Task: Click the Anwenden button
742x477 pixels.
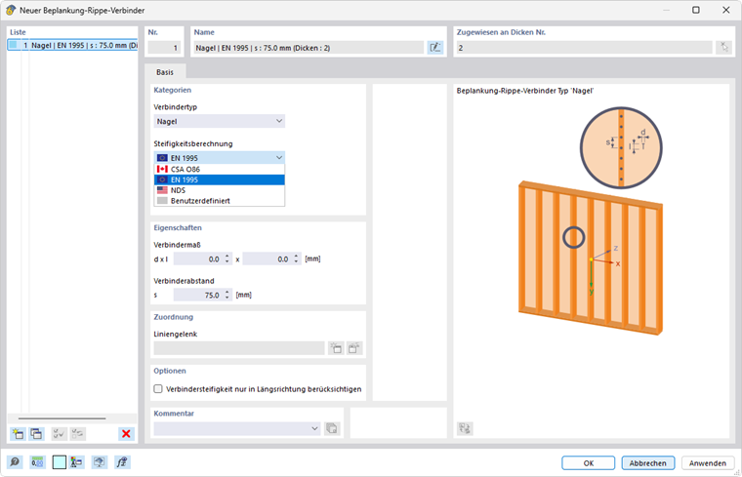Action: 708,462
